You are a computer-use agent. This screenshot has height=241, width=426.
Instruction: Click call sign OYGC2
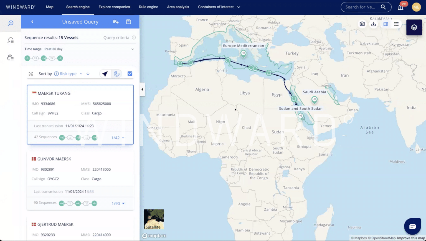point(53,179)
